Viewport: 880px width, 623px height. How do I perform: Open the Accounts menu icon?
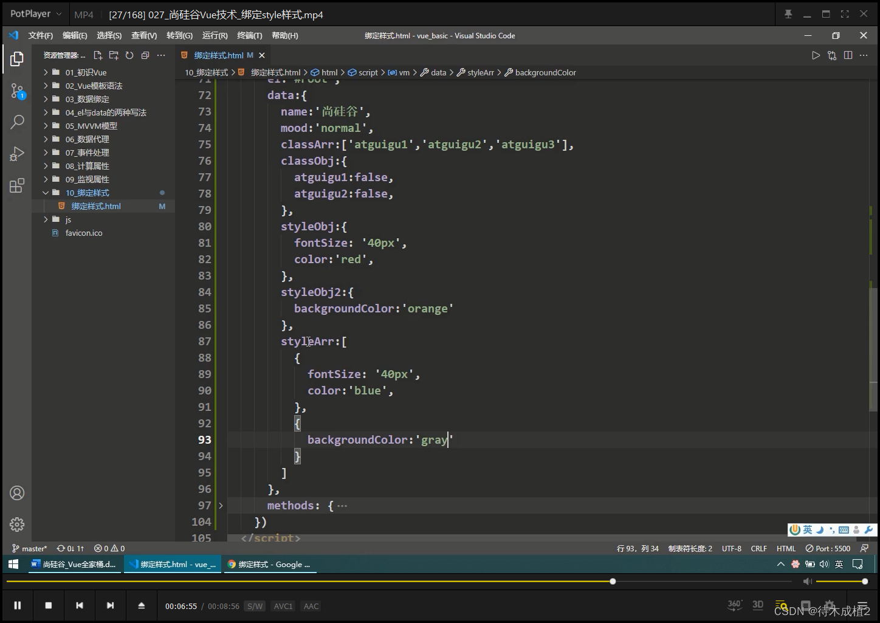click(17, 493)
